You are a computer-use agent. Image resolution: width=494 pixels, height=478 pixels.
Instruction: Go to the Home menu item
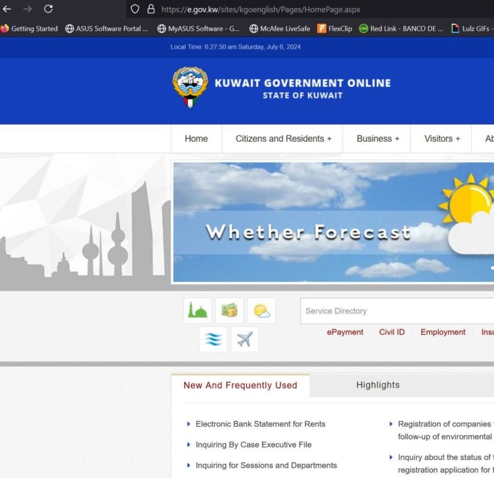[196, 139]
